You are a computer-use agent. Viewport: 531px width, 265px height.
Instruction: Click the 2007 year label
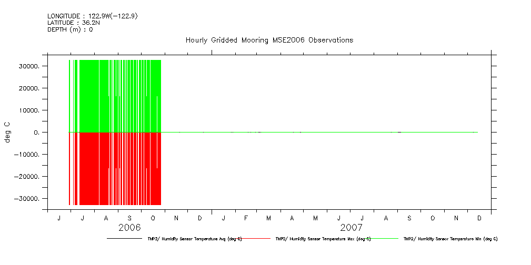pyautogui.click(x=351, y=228)
